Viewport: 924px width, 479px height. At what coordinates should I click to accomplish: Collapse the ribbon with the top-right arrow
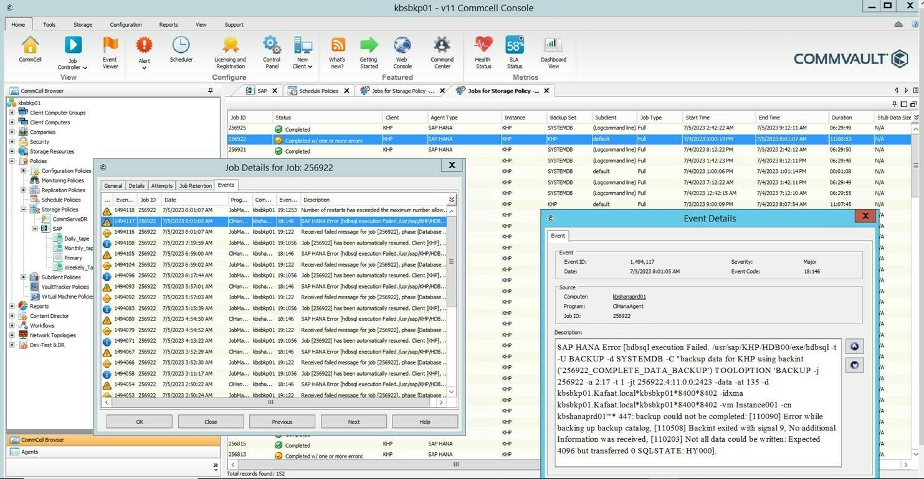898,24
